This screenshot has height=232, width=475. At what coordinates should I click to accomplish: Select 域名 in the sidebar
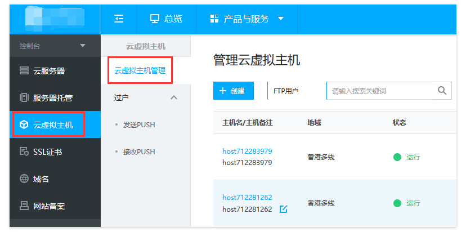click(x=55, y=179)
